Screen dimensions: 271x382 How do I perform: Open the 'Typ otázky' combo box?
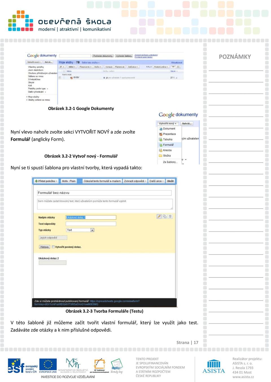(80, 230)
